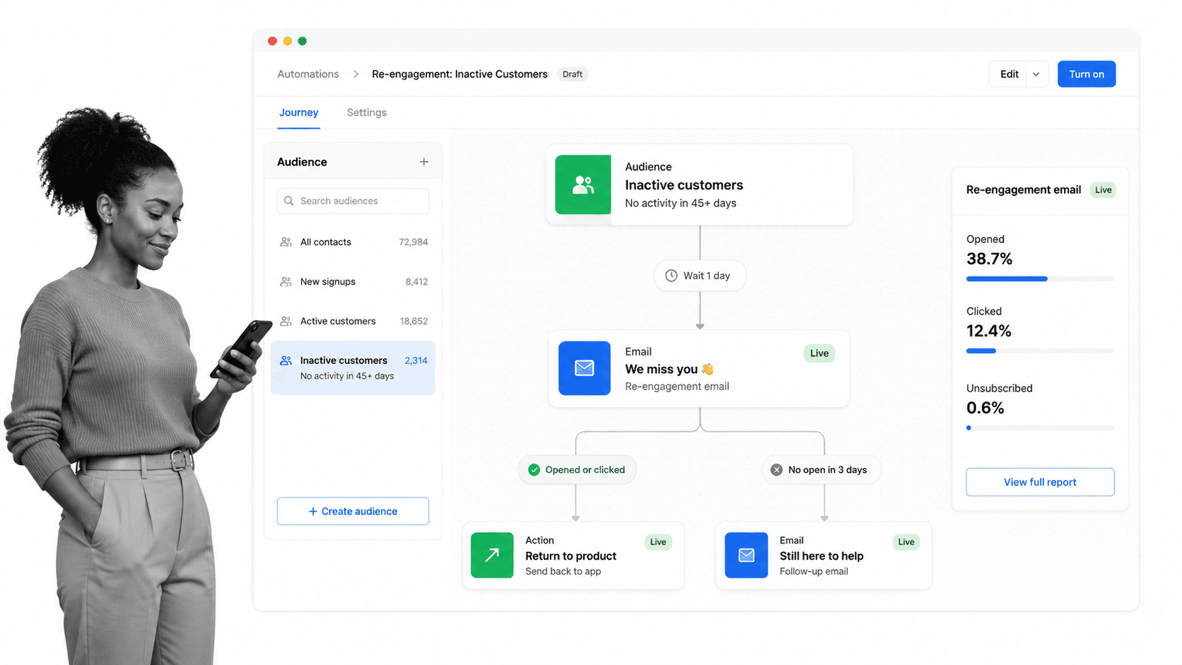Click the people icon beside Inactive customers row
The image size is (1182, 665).
pos(286,360)
